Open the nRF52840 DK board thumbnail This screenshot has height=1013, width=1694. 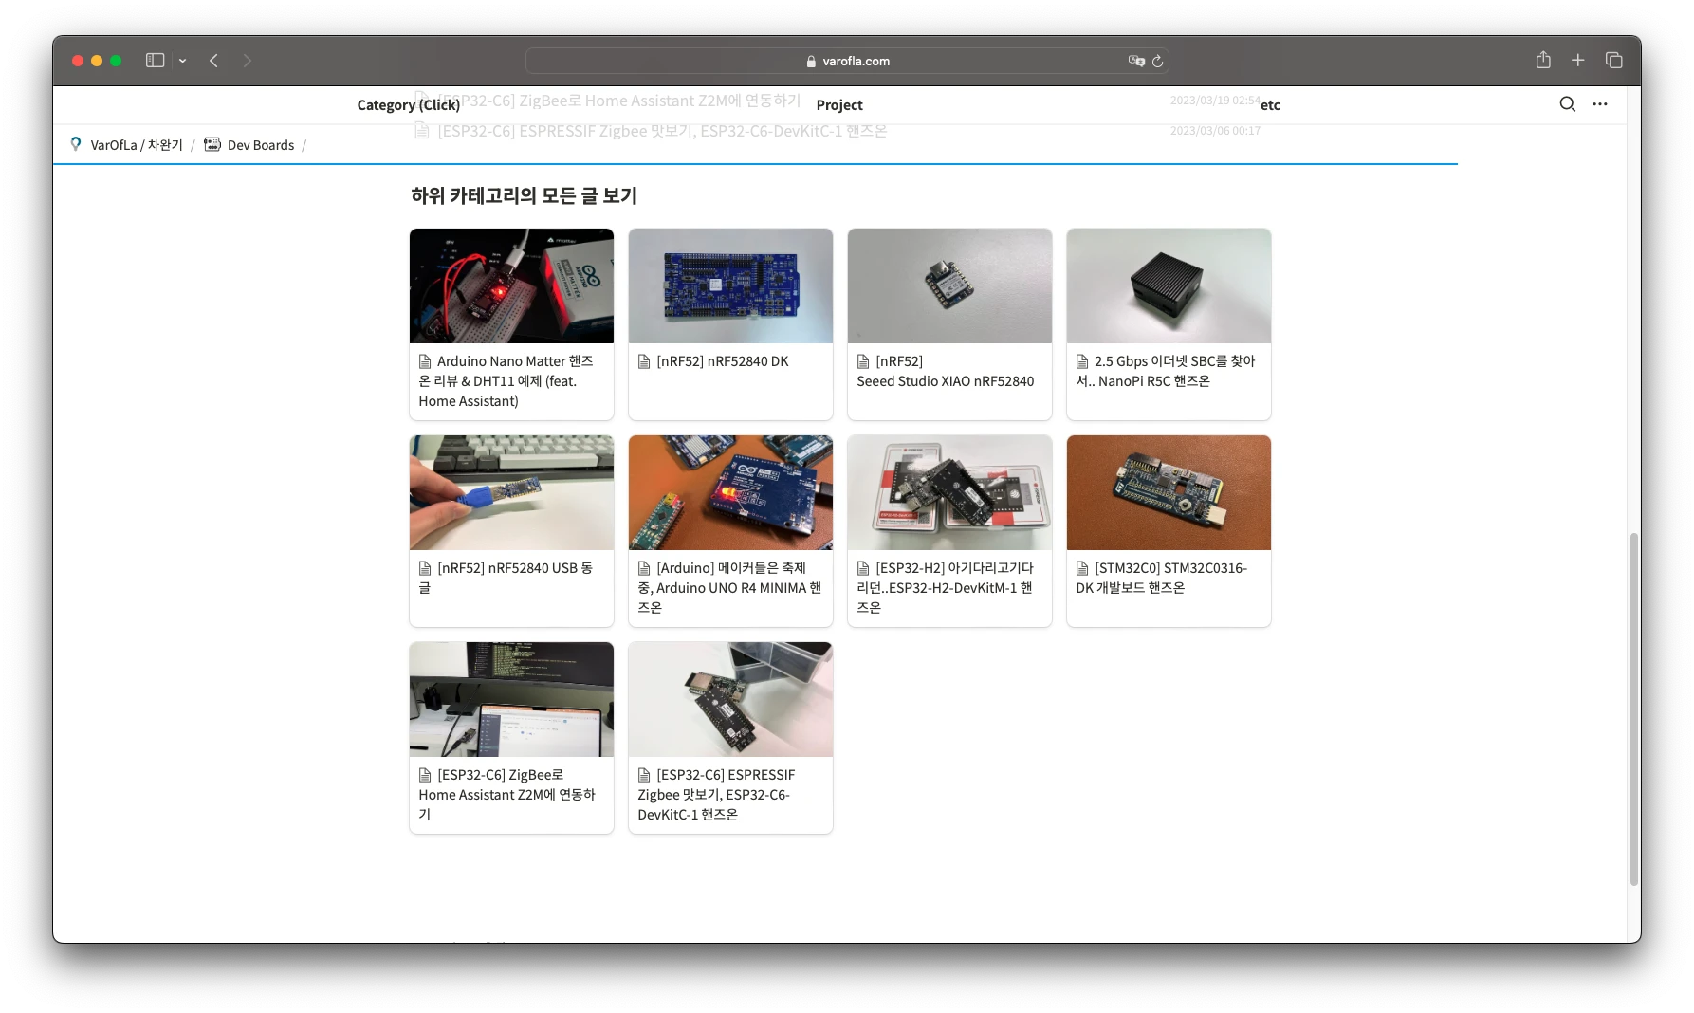pyautogui.click(x=730, y=285)
